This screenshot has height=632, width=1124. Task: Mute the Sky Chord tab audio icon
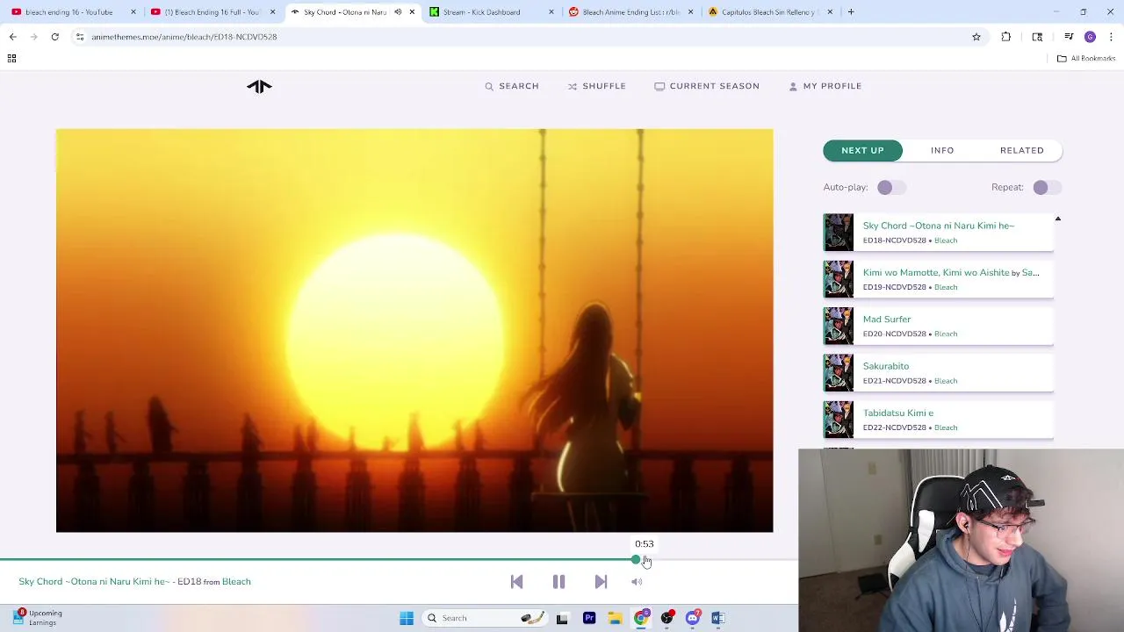point(398,12)
